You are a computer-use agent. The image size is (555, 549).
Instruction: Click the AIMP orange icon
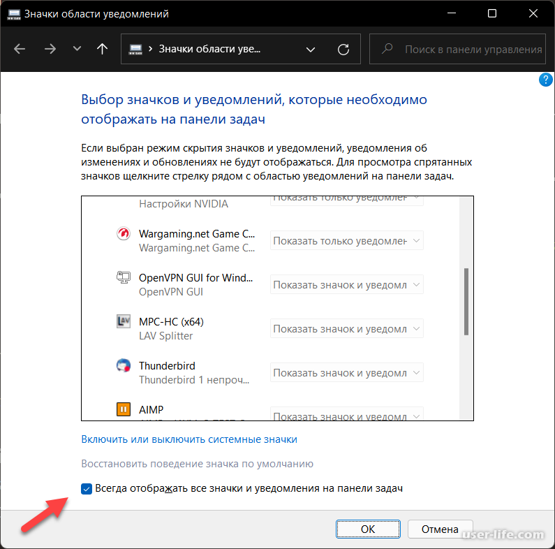point(124,409)
